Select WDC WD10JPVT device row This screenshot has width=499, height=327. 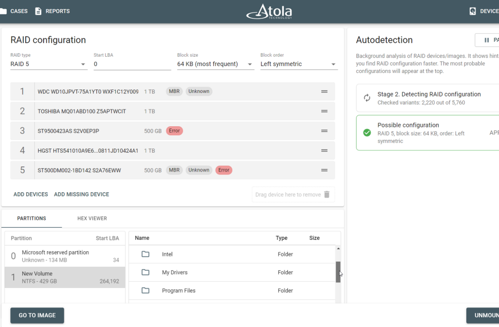coord(173,91)
